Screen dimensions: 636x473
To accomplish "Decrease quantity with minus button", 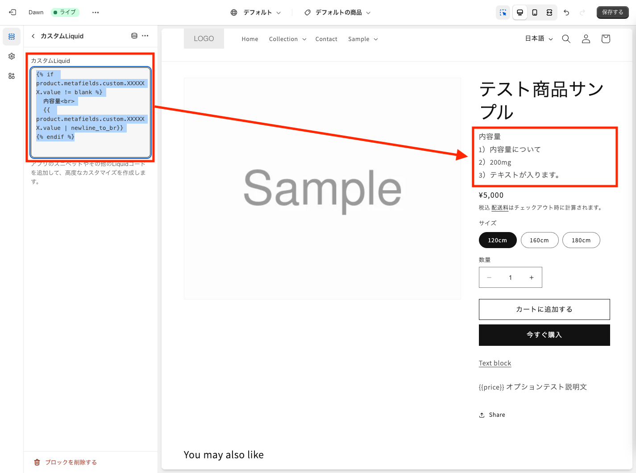I will coord(489,278).
